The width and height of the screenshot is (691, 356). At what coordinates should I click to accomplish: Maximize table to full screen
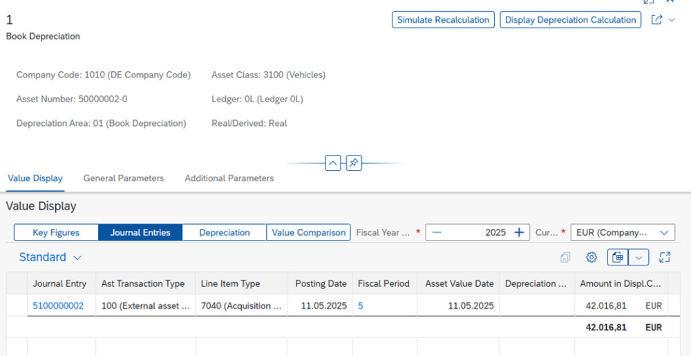665,257
